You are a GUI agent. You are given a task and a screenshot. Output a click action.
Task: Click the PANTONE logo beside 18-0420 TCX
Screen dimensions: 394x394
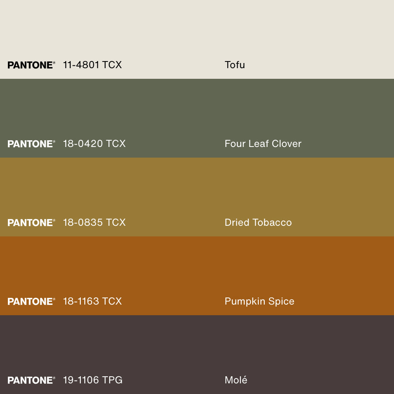coord(32,144)
